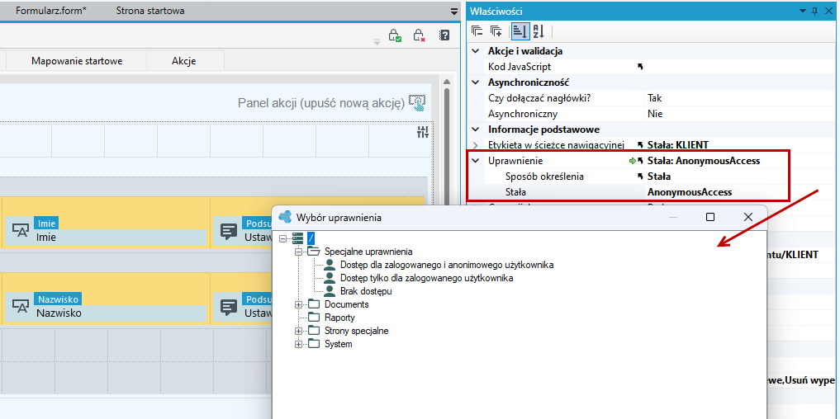Click the Nie value for Asynchroniczny
The image size is (840, 419).
655,114
